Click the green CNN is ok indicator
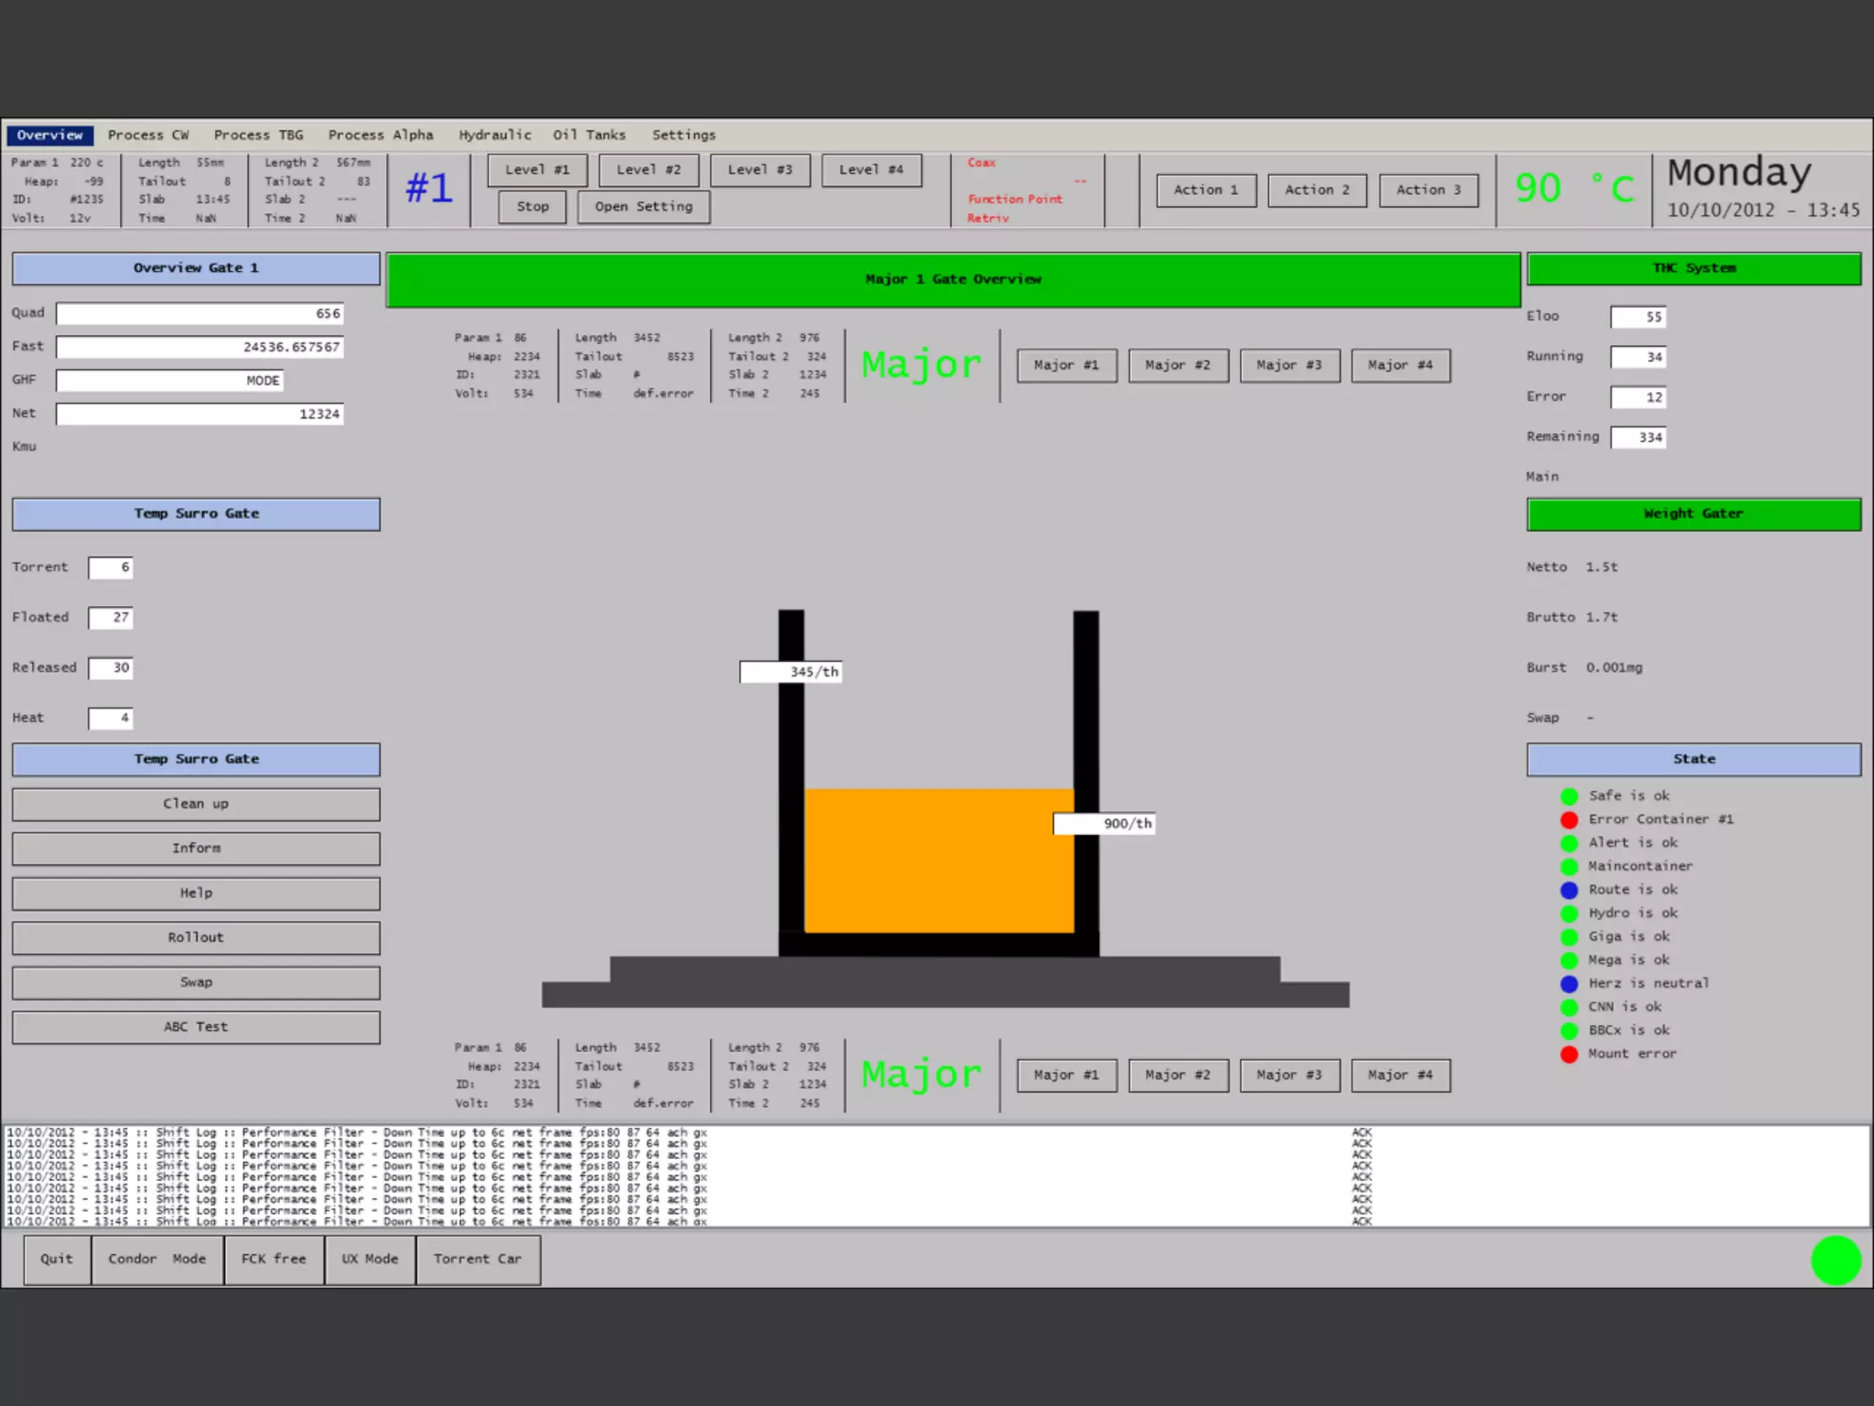Screen dimensions: 1874x1406 coord(1569,1007)
